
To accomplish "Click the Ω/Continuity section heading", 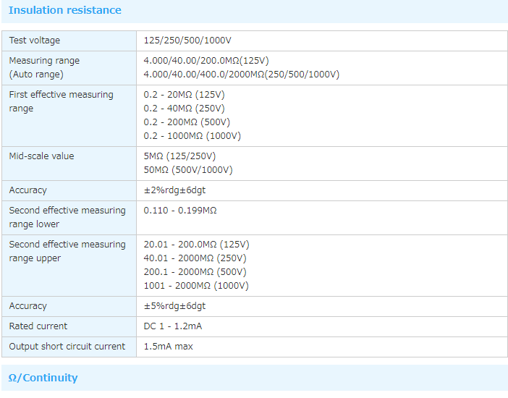I will 43,378.
